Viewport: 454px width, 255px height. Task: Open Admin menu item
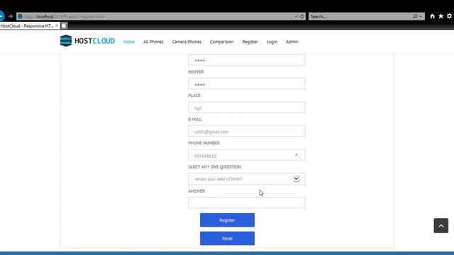pyautogui.click(x=292, y=42)
